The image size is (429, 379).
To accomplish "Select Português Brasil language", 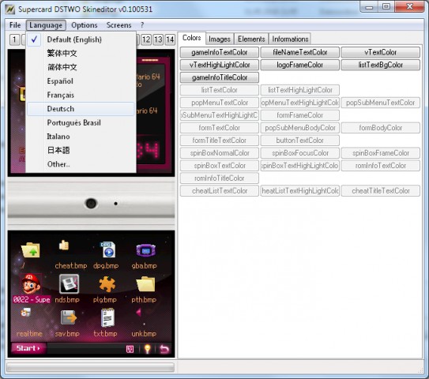I will (81, 122).
